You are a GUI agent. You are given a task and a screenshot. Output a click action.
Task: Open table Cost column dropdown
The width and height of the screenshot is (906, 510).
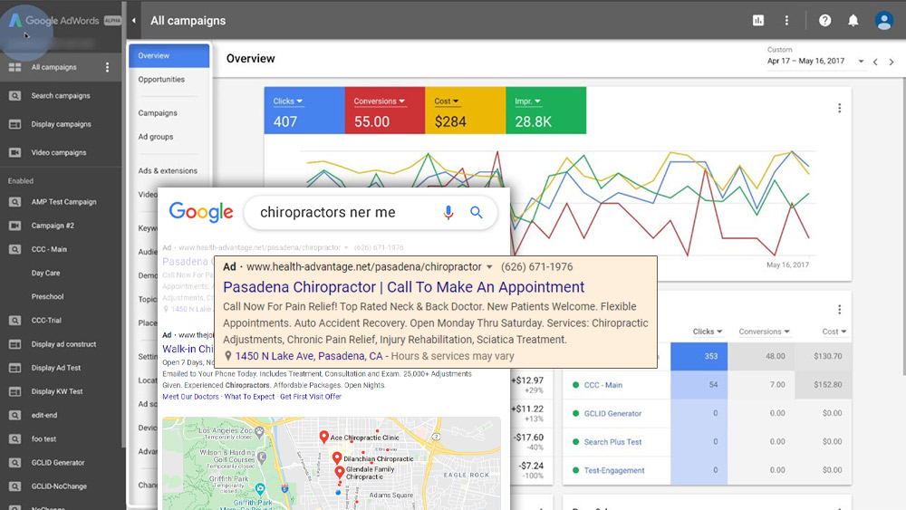click(834, 332)
